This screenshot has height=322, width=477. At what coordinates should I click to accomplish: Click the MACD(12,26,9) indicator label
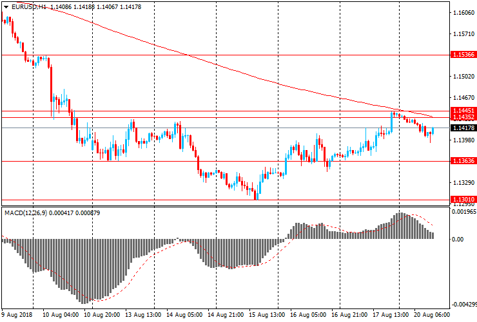tap(26, 213)
